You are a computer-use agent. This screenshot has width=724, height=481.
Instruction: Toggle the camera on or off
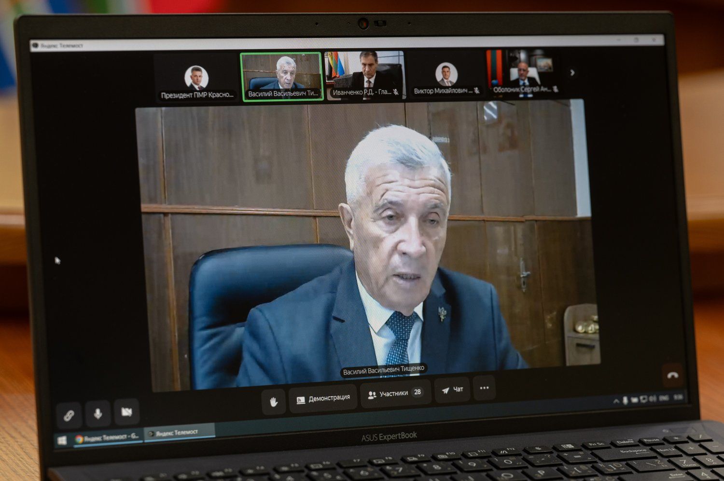126,412
